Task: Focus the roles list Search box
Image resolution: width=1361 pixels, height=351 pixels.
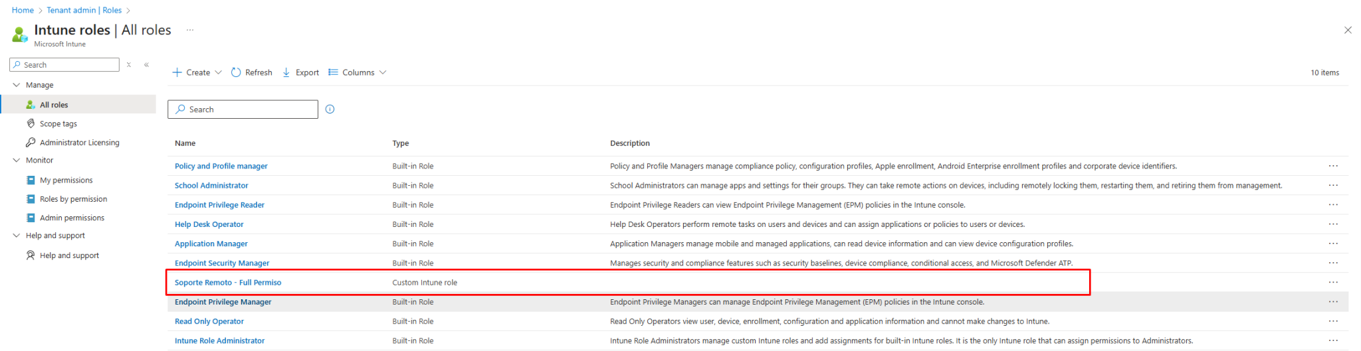Action: point(243,109)
